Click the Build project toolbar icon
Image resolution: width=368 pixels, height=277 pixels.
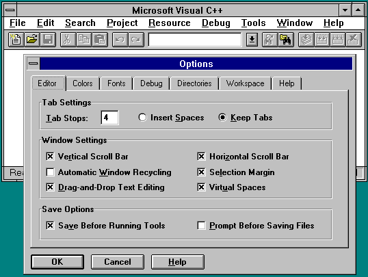[x=322, y=40]
